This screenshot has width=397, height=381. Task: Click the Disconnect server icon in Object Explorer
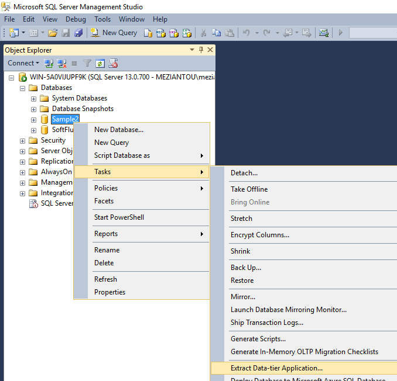61,63
